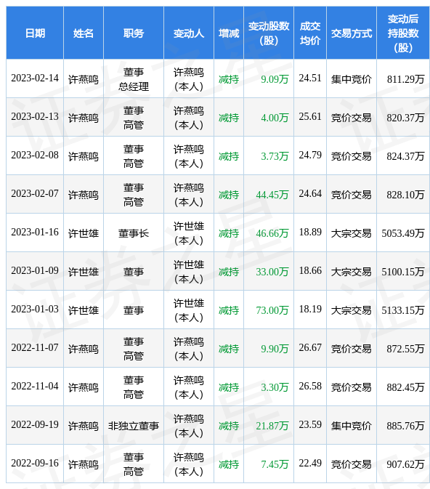430x489 pixels.
Task: Click the 职务 column header
Action: [134, 33]
